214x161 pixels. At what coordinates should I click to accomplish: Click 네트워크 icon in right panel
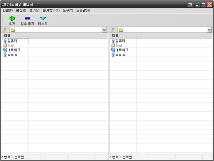[x=113, y=50]
